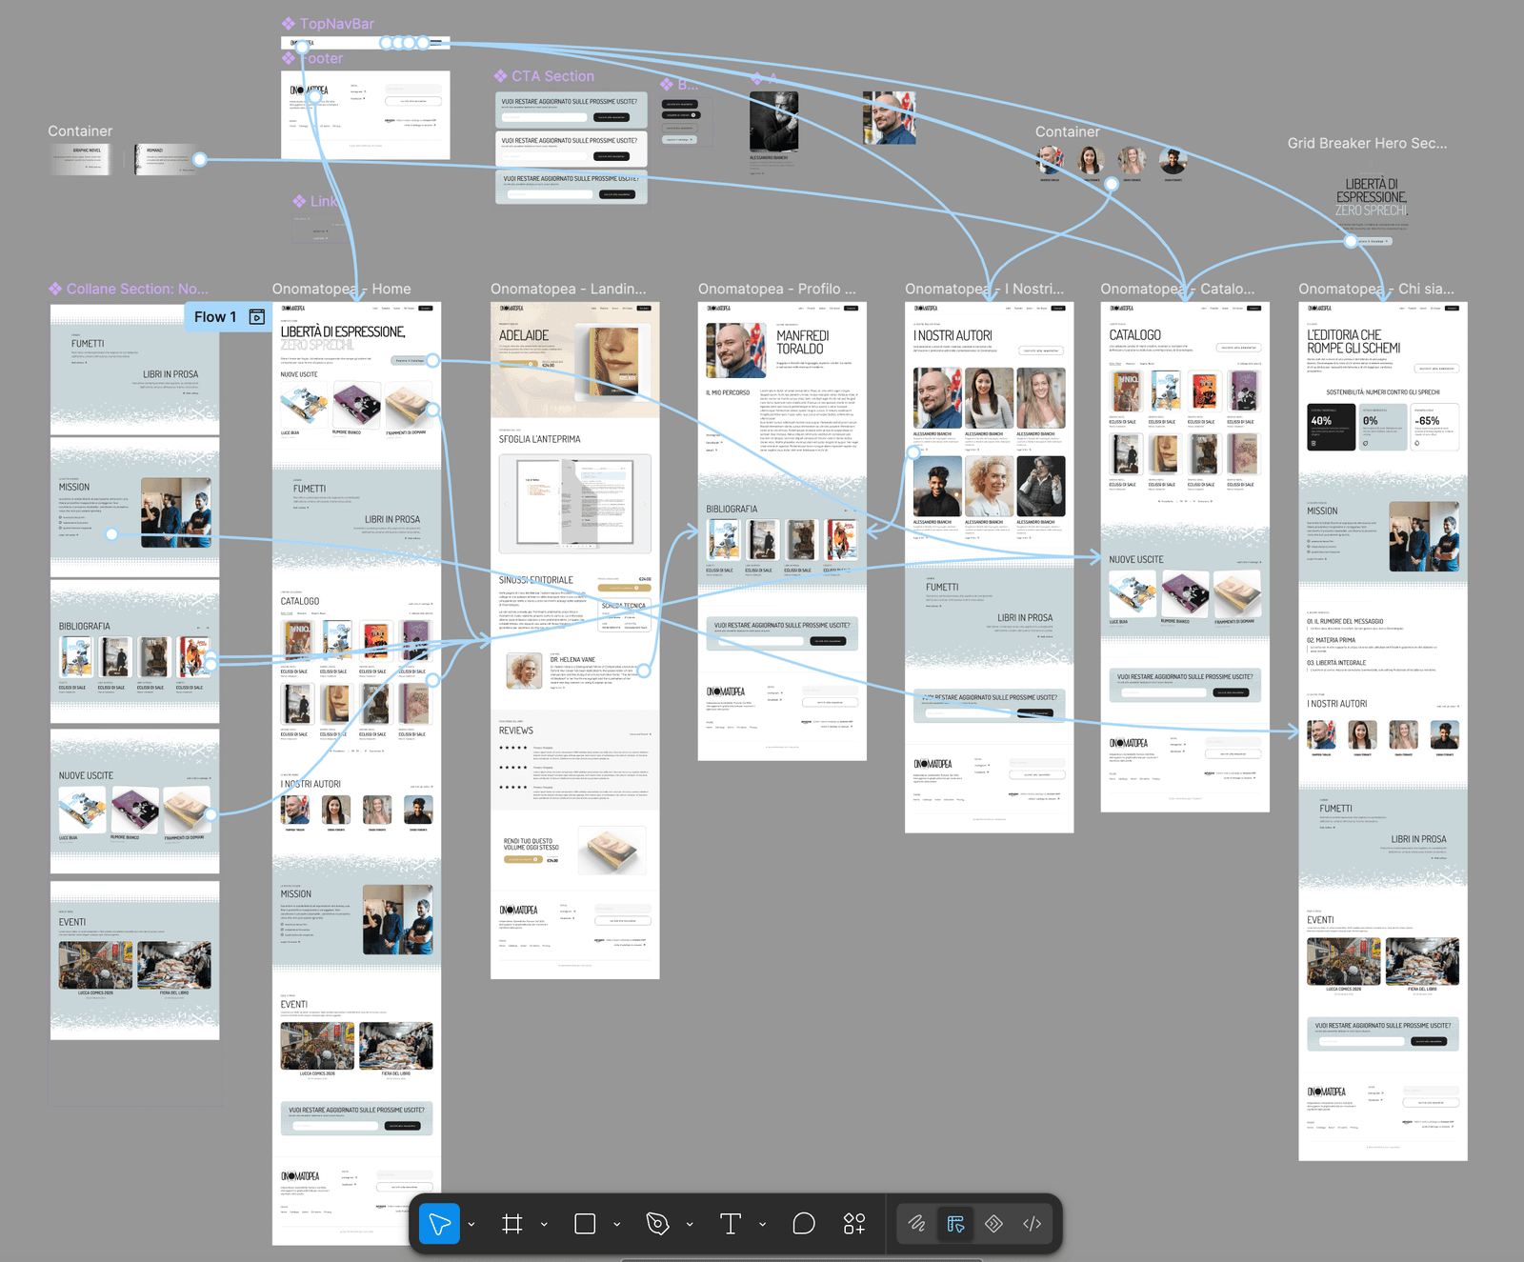The width and height of the screenshot is (1524, 1262).
Task: Pick the Text tool
Action: tap(731, 1224)
